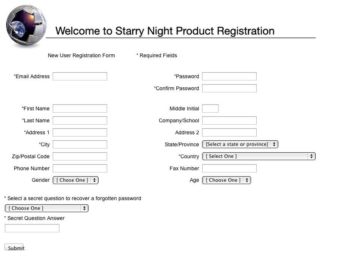Select the Fax Number field

229,168
